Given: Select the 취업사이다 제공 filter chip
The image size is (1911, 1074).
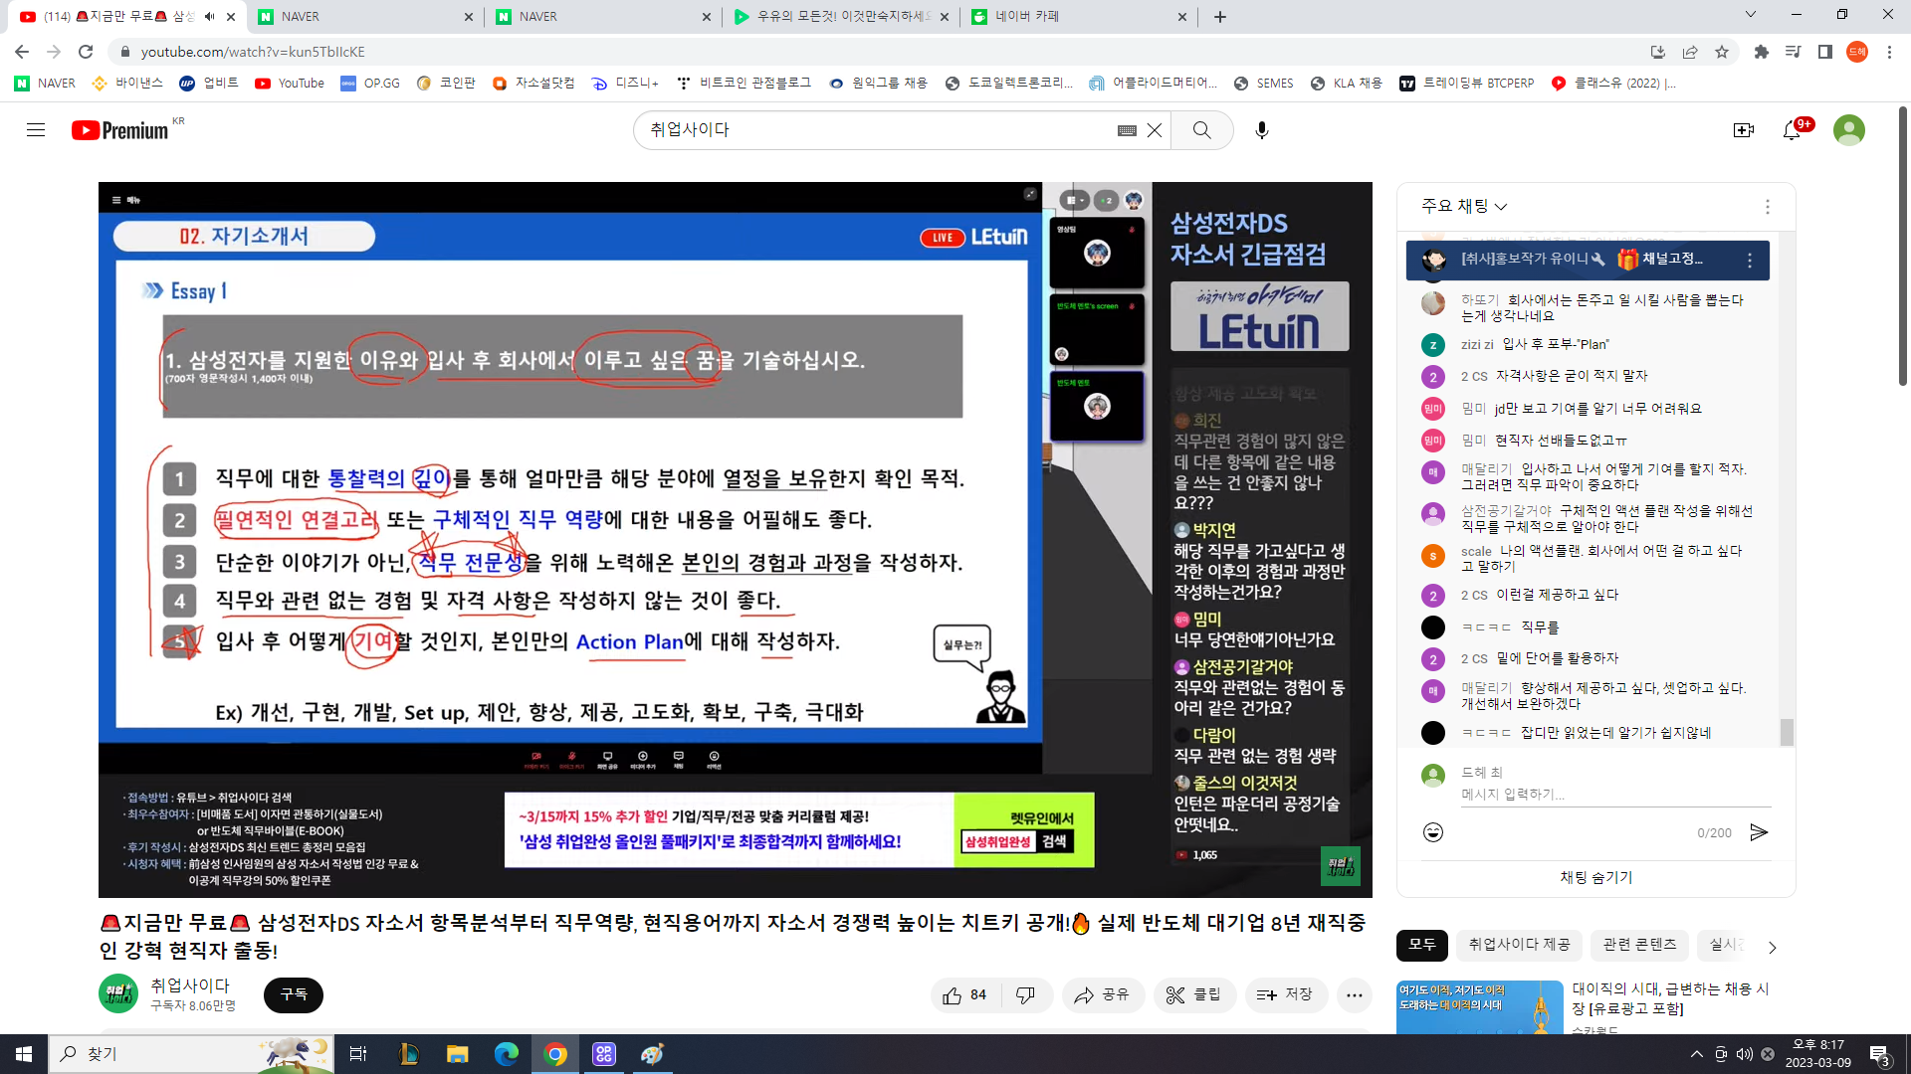Looking at the screenshot, I should click(x=1519, y=945).
